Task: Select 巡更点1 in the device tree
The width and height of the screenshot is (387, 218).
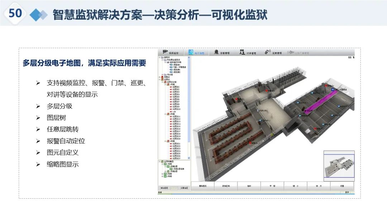Action: (x=176, y=87)
